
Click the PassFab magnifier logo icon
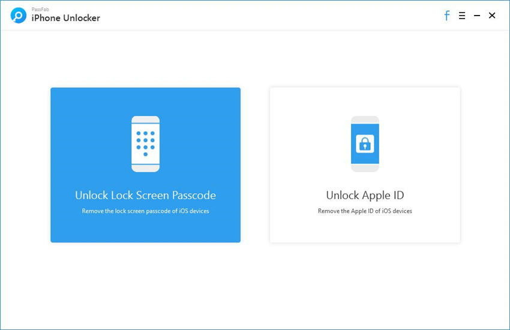tap(19, 16)
